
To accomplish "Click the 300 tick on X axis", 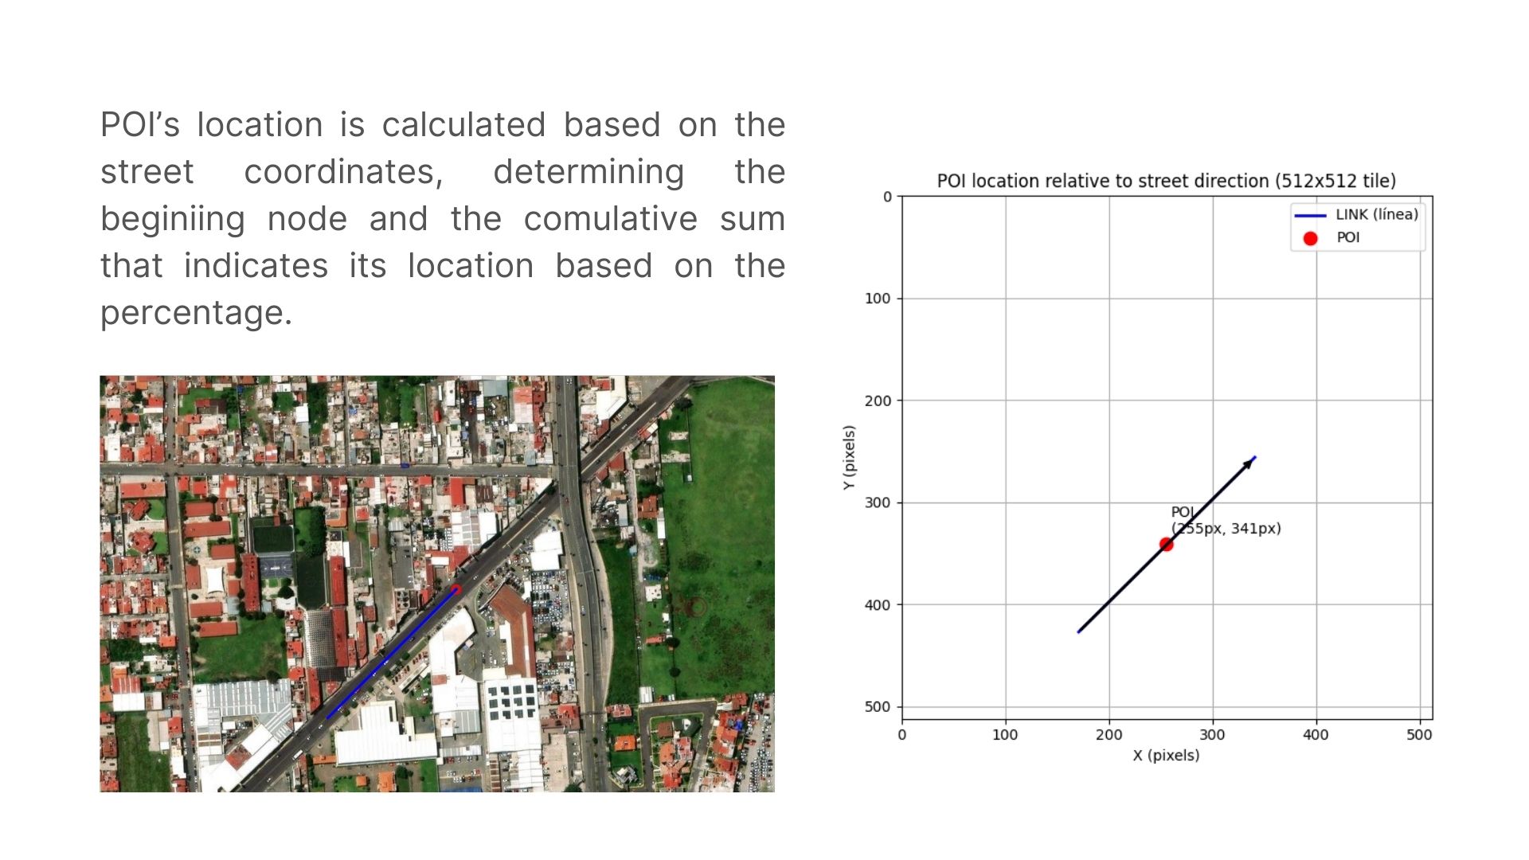I will point(1212,734).
